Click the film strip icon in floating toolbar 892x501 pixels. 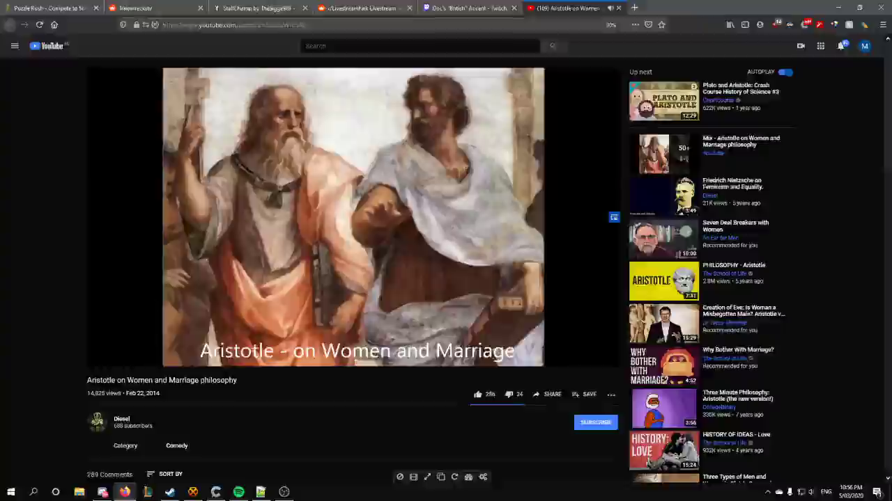(x=414, y=477)
